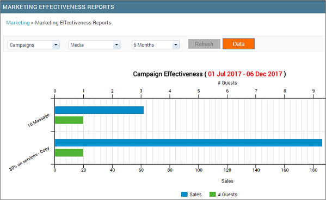Click the grey Refresh button

coord(204,44)
